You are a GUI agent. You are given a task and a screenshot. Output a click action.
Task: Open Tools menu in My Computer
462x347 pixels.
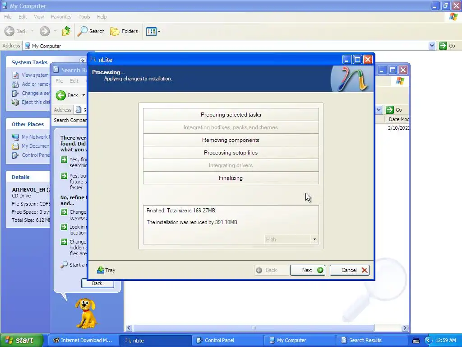click(84, 17)
